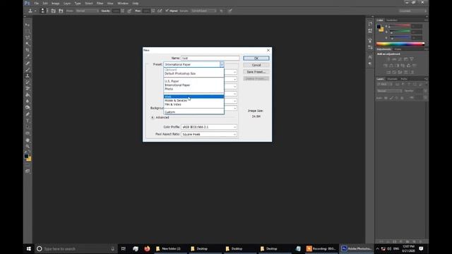452x254 pixels.
Task: Select the Blur tool
Action: pos(28,102)
